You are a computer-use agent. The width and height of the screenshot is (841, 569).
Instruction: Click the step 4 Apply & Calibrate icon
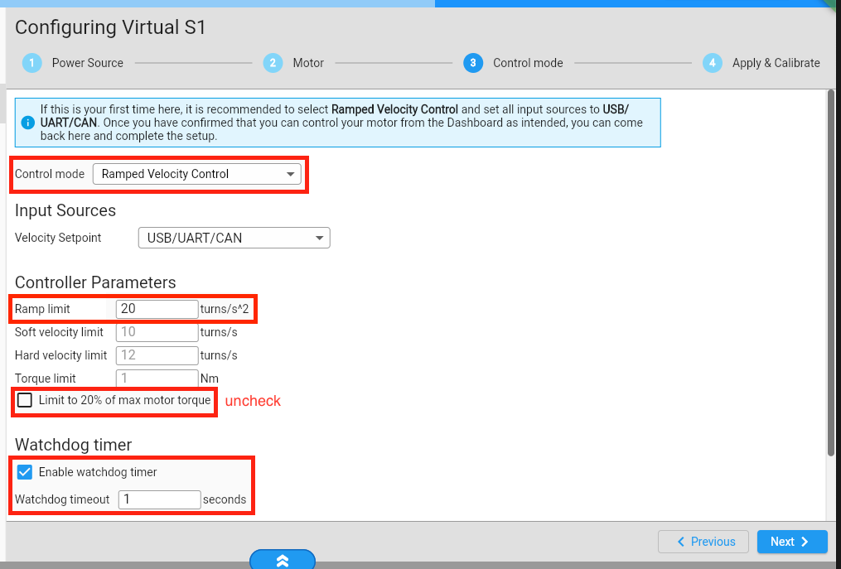(x=712, y=63)
